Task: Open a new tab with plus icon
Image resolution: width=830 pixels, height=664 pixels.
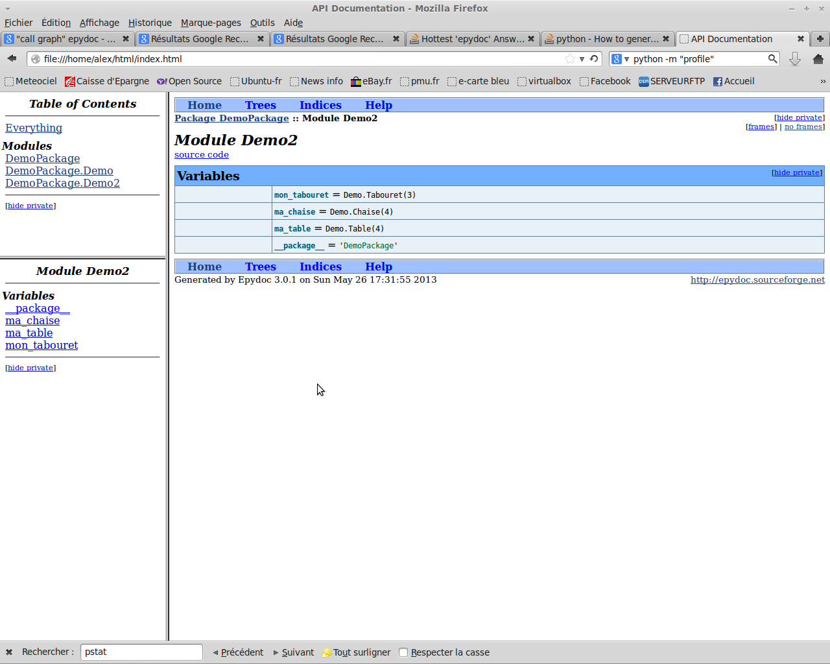Action: click(x=820, y=39)
